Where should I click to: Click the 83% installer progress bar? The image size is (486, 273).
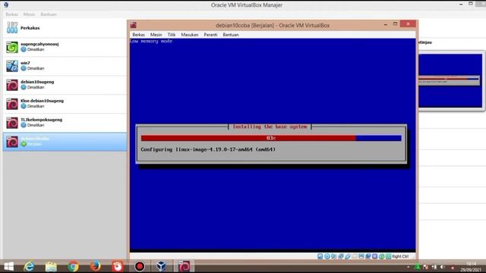(271, 138)
